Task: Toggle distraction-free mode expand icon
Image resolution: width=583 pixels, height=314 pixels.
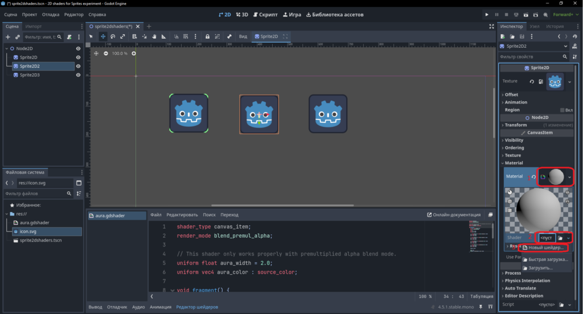Action: point(491,26)
